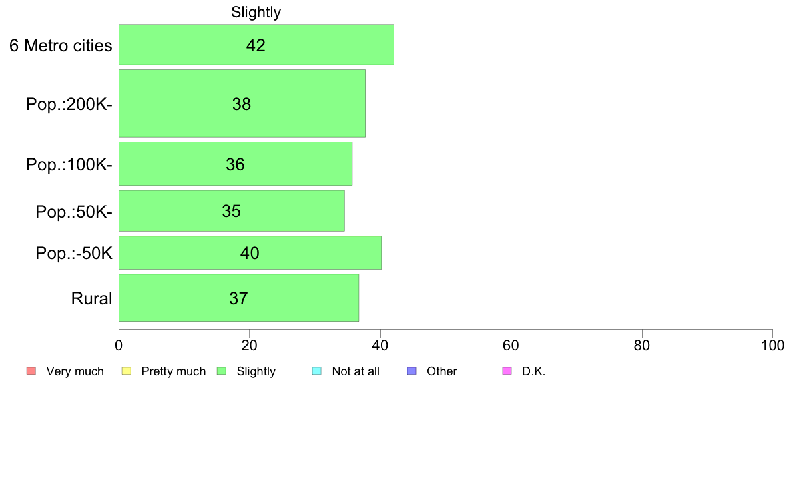This screenshot has width=791, height=490.
Task: Select the Pop.:100K- bar showing 36
Action: [236, 164]
